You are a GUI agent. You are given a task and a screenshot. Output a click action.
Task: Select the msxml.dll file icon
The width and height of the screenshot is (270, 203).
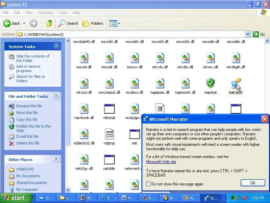click(x=84, y=58)
